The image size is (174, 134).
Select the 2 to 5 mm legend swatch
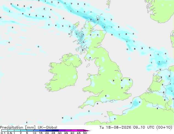point(24,130)
